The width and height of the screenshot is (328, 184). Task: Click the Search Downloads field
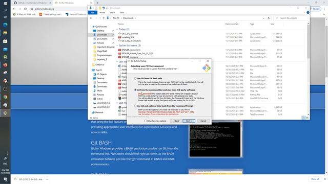point(291,18)
